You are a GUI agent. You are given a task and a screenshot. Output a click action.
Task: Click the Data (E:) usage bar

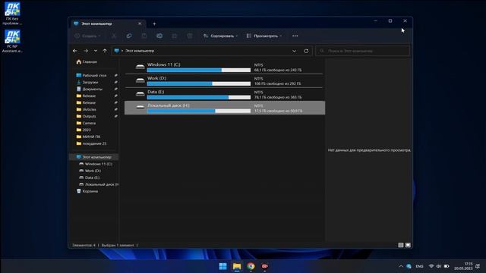coord(199,98)
